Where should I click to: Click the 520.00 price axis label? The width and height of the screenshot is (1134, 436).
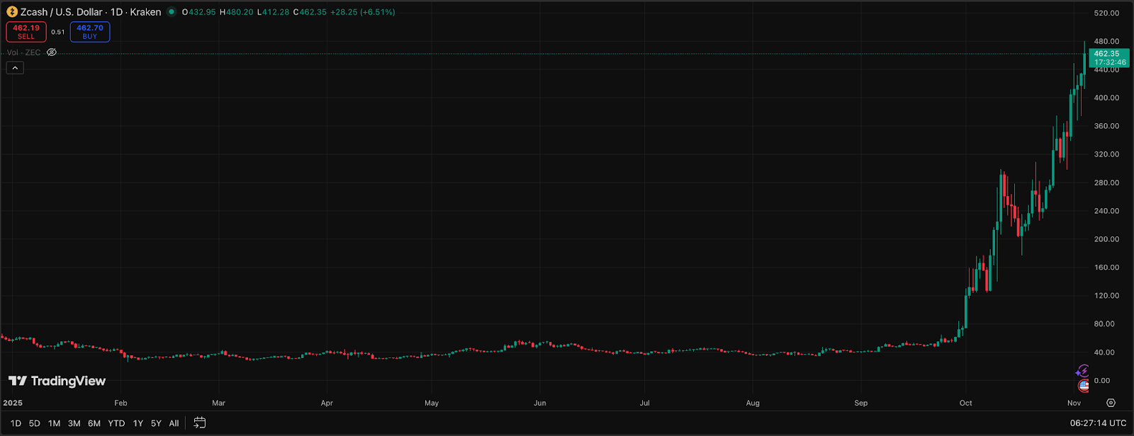(1106, 13)
